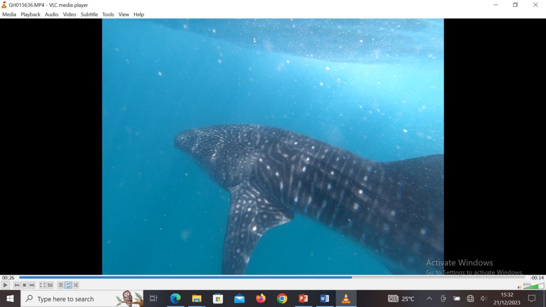Skip to the previous media track
Image resolution: width=546 pixels, height=307 pixels.
click(x=17, y=285)
